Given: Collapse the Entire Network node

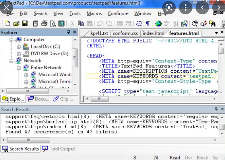Looking at the screenshot, I should coord(19,68).
